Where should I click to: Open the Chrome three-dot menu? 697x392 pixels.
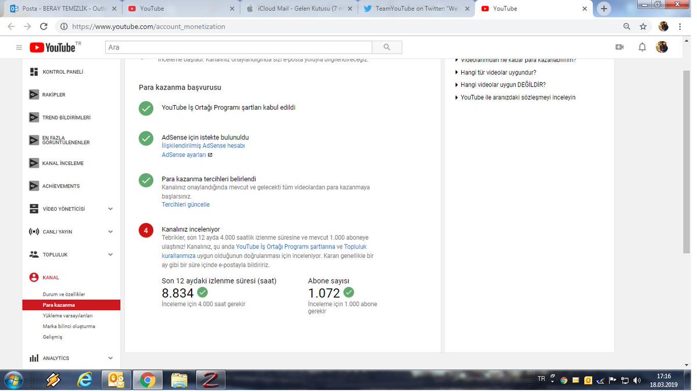680,27
